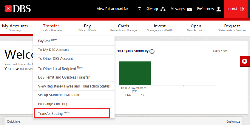This screenshot has height=125, width=250.
Task: Click Customize in Quicklinks
Action: 233,122
